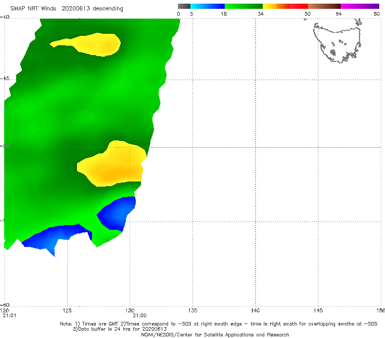Image resolution: width=385 pixels, height=338 pixels.
Task: Select the color scale label "18"
Action: pos(224,14)
